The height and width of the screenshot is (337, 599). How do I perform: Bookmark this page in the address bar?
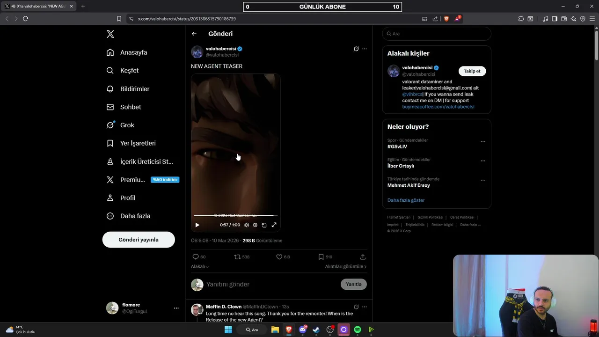point(119,19)
